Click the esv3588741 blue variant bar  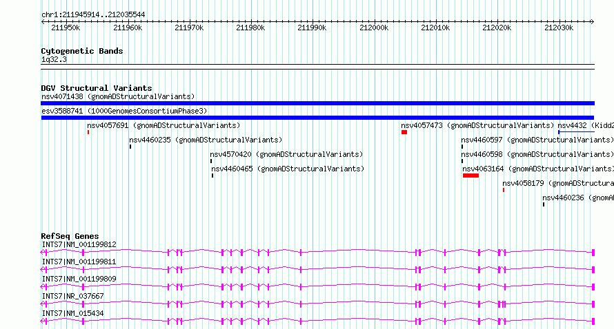click(317, 118)
